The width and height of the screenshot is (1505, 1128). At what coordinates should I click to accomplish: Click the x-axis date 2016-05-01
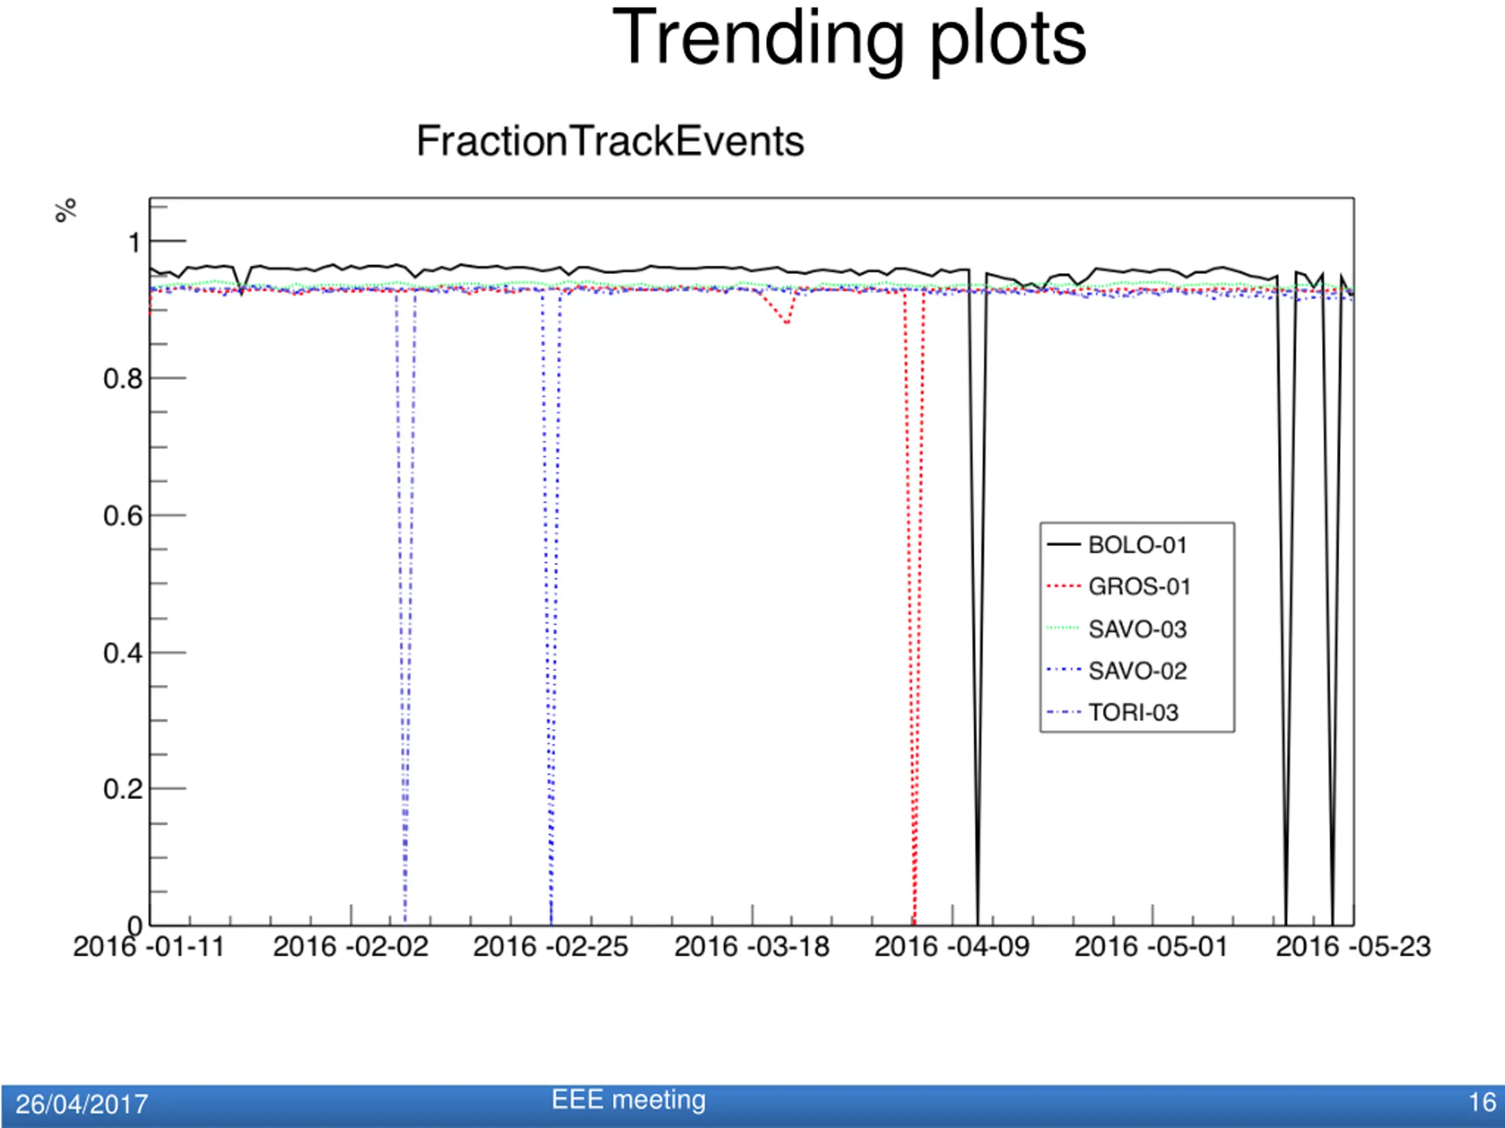click(x=1151, y=947)
